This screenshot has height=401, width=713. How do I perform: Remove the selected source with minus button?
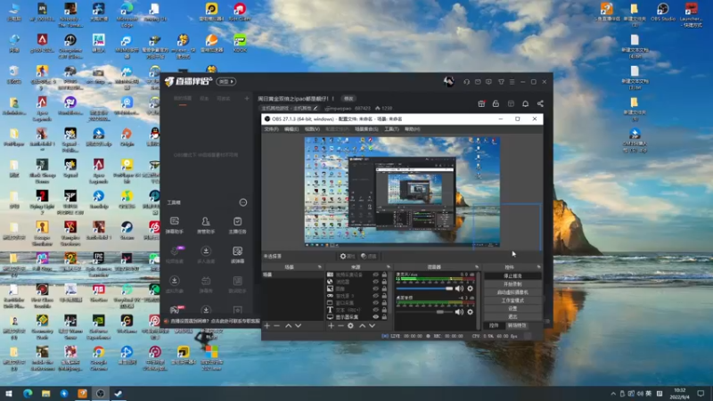340,325
